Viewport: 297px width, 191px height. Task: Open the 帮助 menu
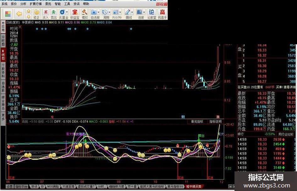(86, 4)
